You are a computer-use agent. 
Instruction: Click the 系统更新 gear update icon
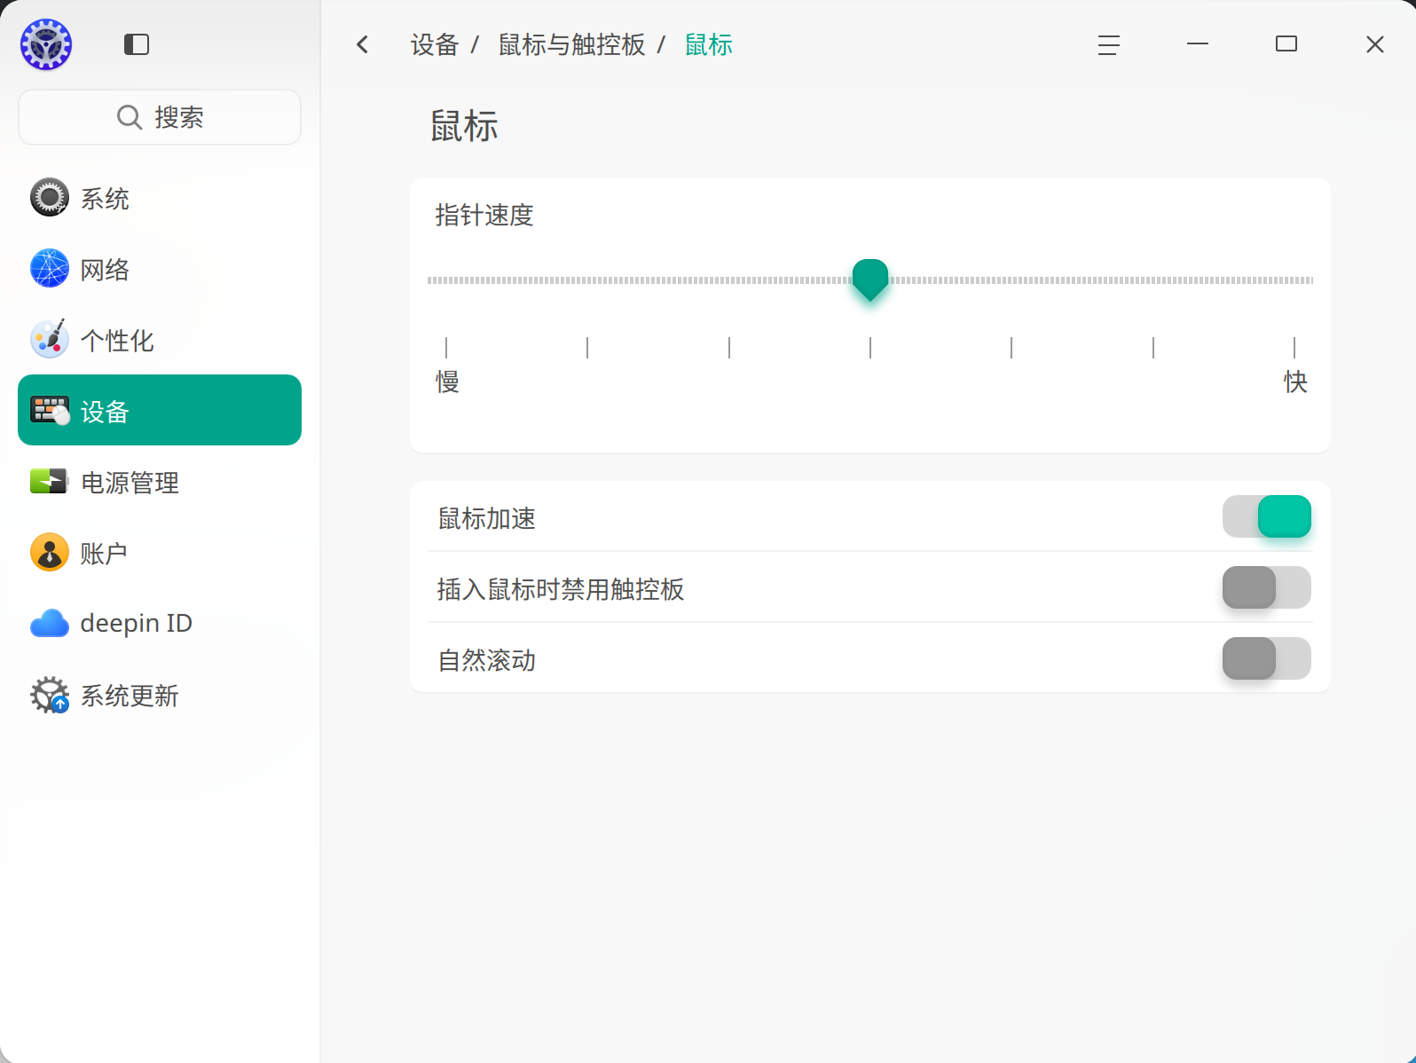[50, 695]
